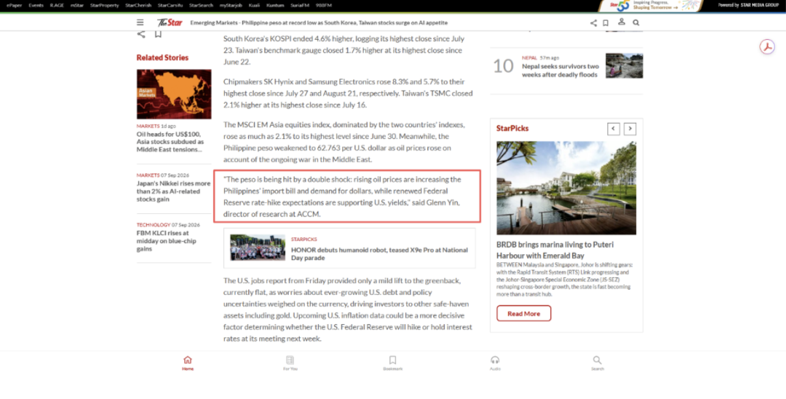Click STARPICKS label in inline card
Image resolution: width=786 pixels, height=399 pixels.
(x=304, y=239)
